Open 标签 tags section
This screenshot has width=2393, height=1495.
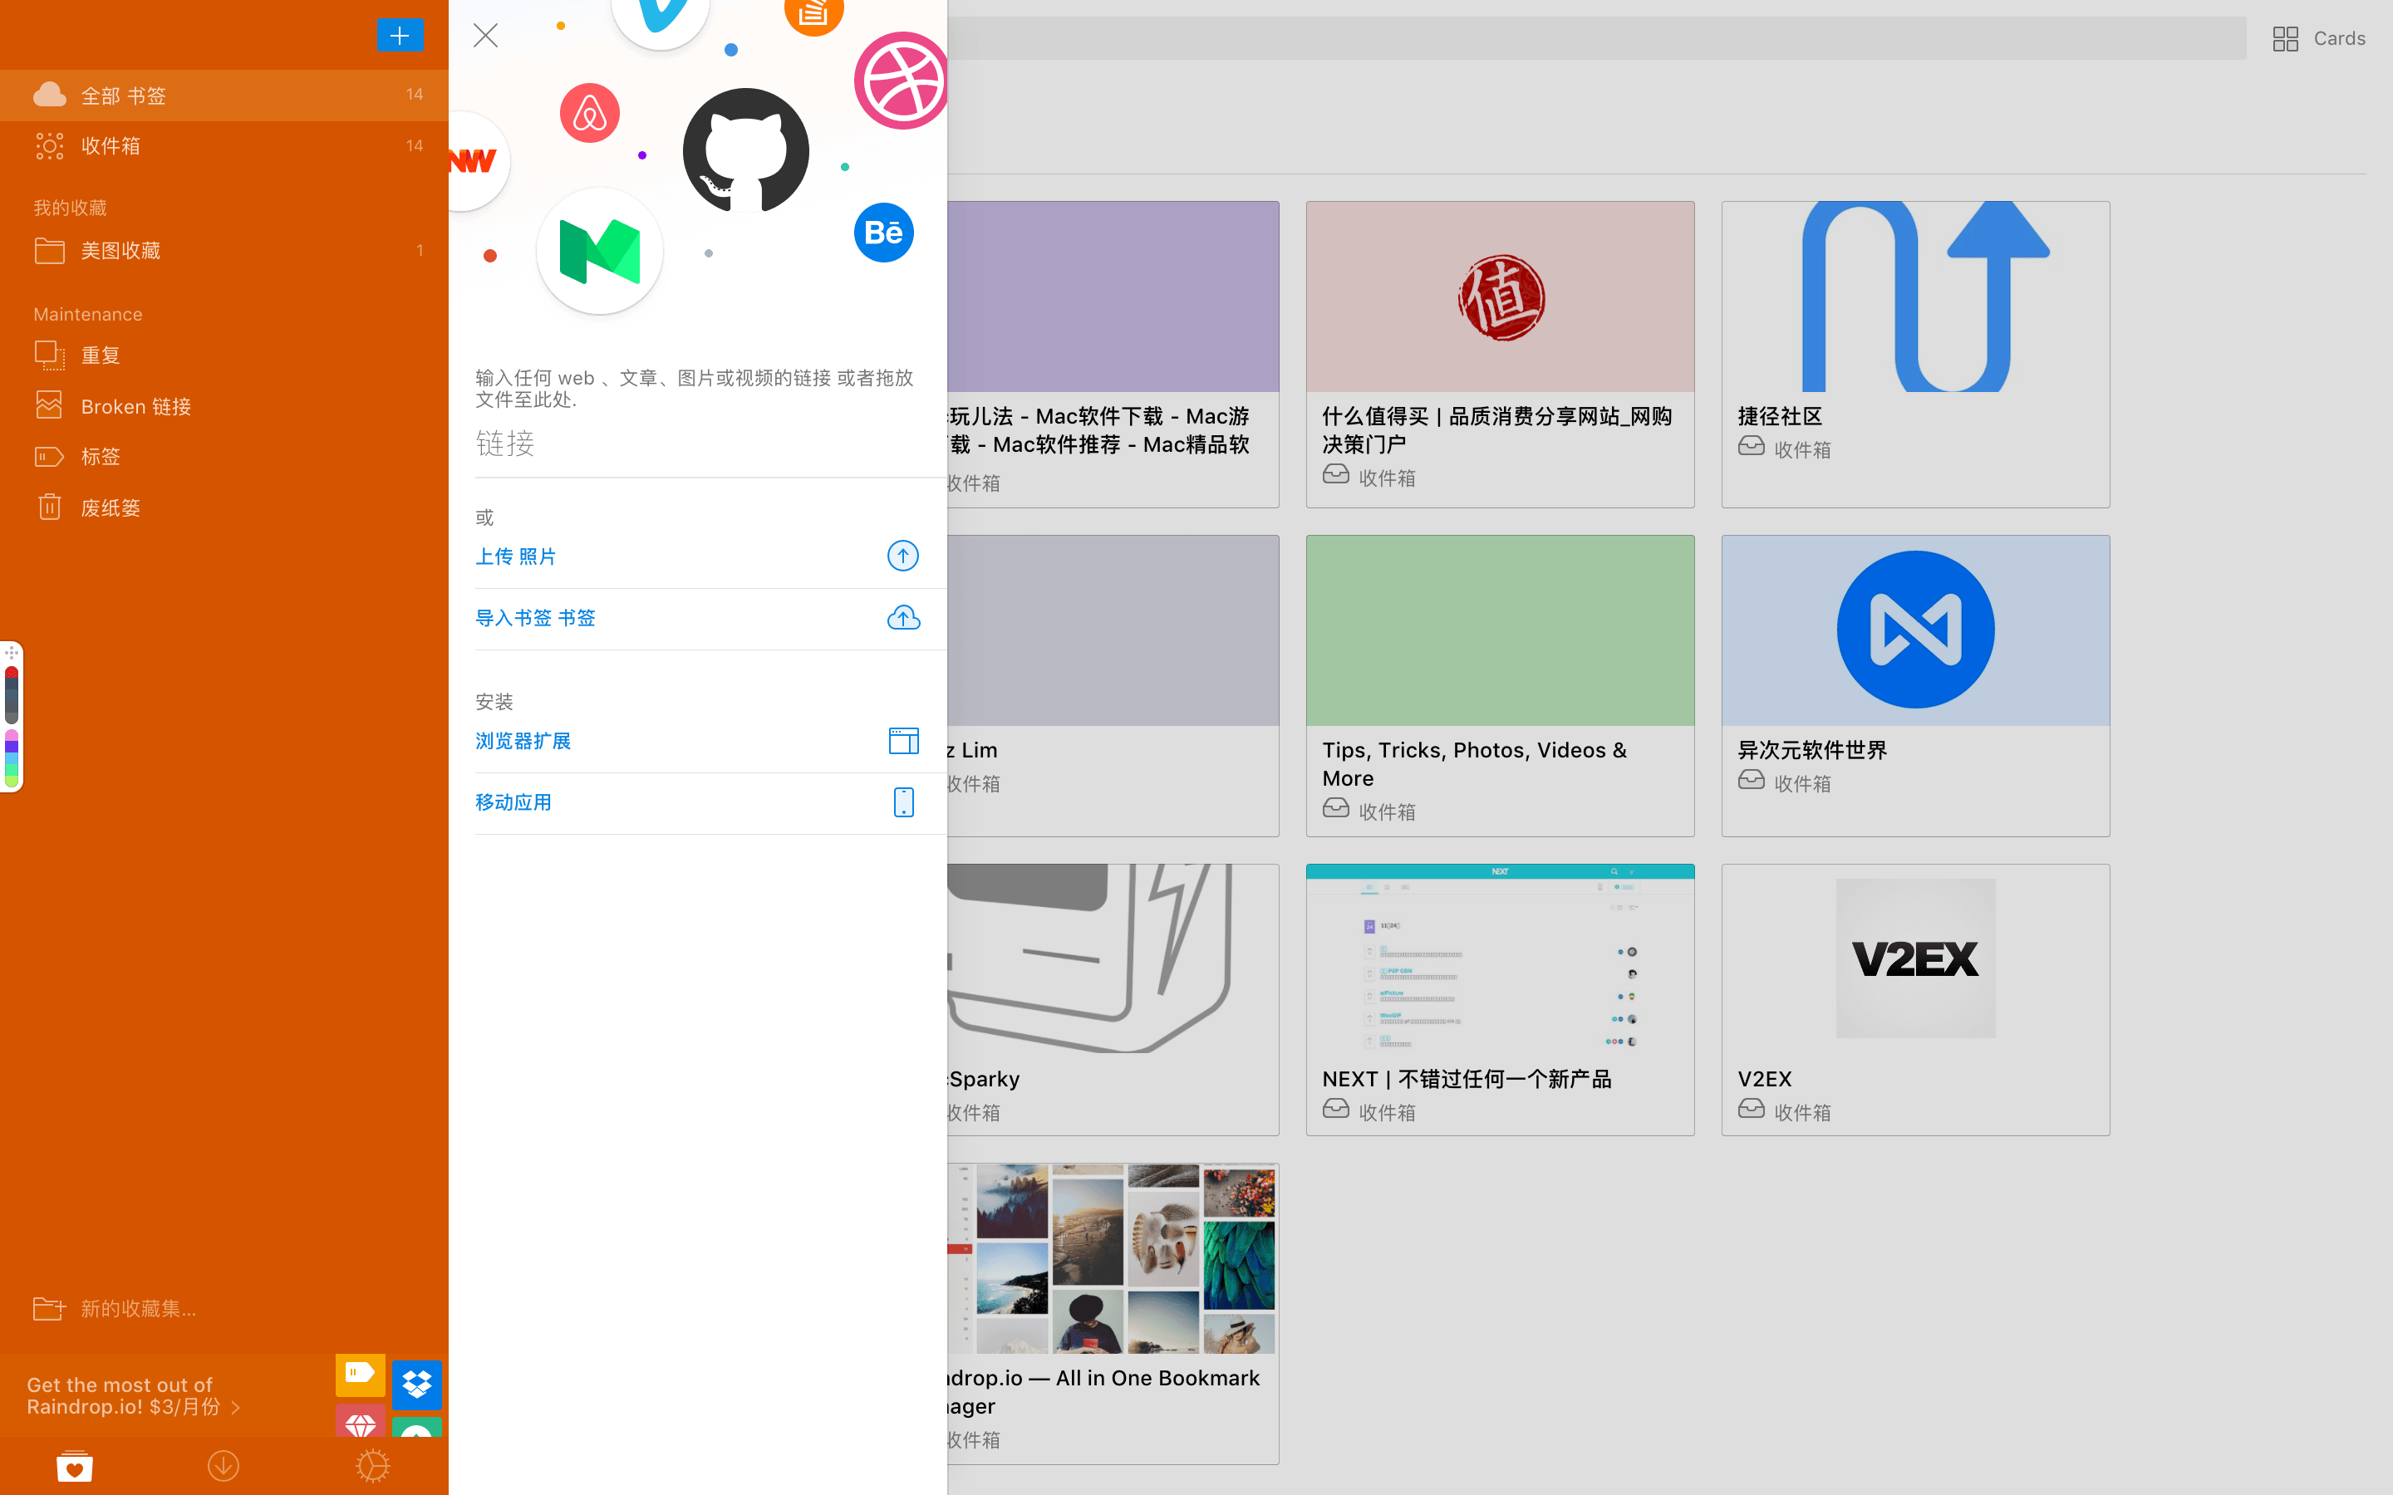point(224,457)
